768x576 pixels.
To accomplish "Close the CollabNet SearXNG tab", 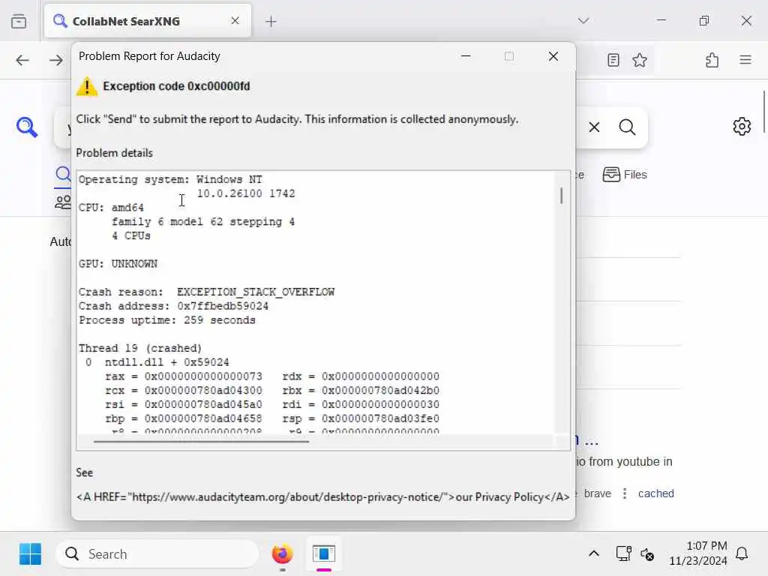I will tap(235, 20).
